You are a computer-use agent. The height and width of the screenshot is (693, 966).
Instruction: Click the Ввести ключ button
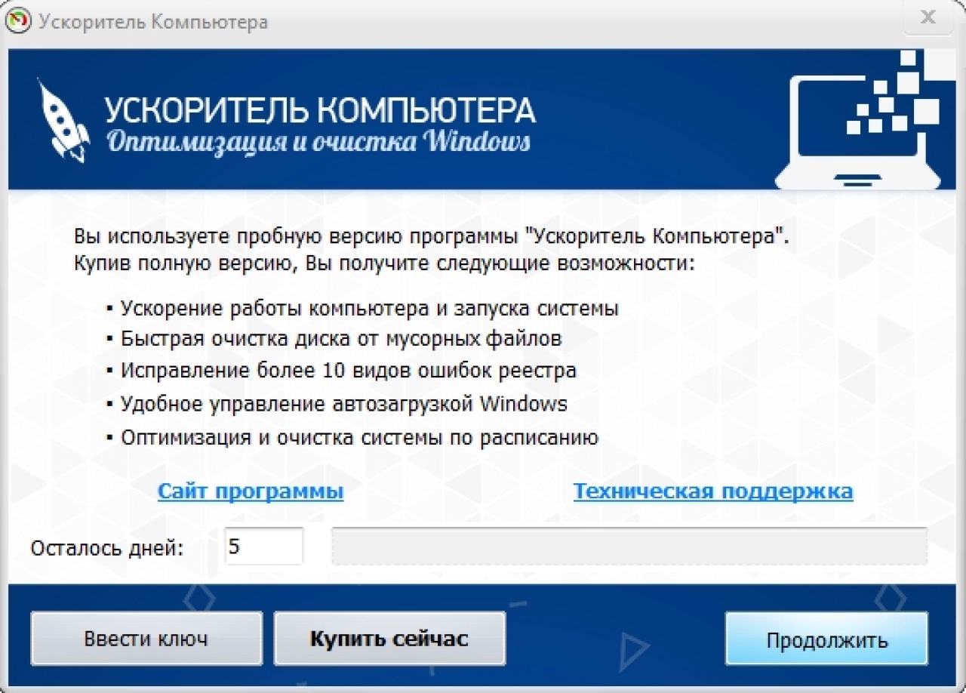146,639
